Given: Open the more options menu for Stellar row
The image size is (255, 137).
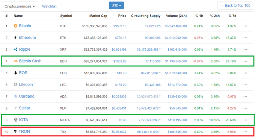Looking at the screenshot, I should tap(245, 108).
